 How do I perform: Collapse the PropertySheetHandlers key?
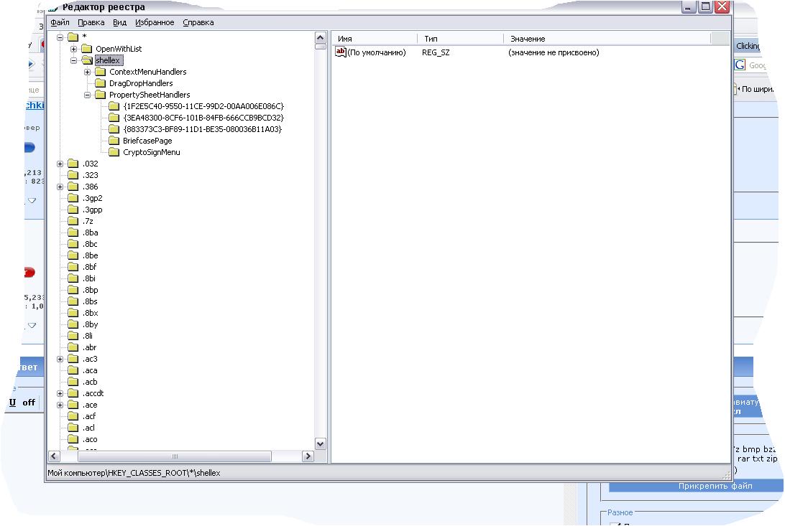coord(87,95)
